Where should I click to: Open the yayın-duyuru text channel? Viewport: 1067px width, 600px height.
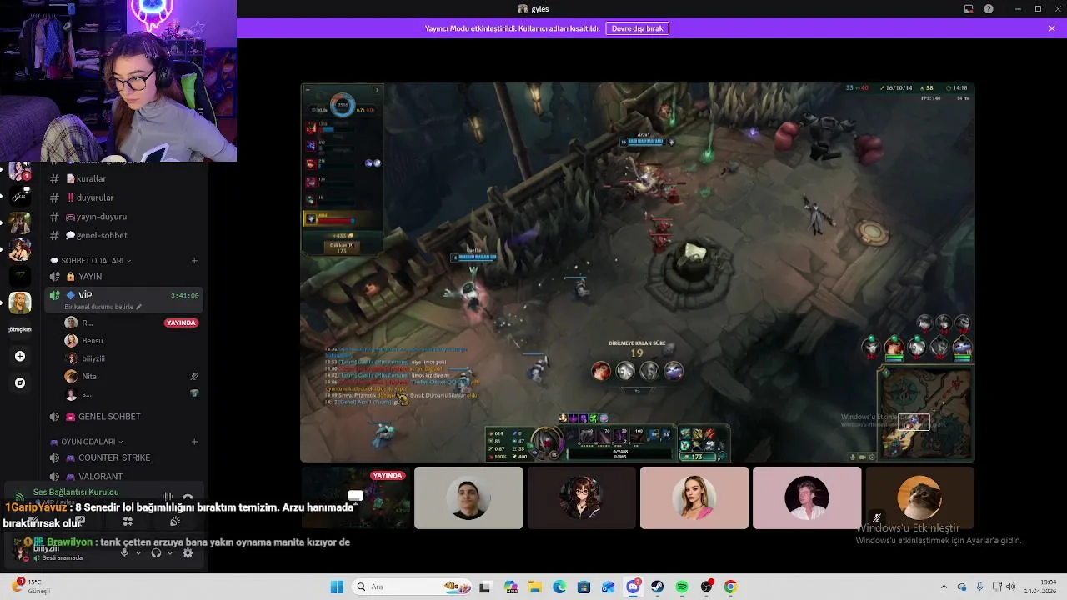point(125,217)
